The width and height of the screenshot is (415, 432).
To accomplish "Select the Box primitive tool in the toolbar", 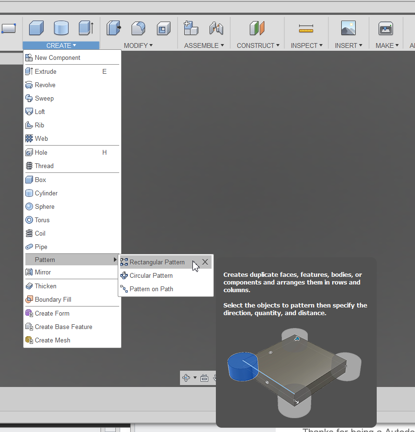I will [36, 28].
